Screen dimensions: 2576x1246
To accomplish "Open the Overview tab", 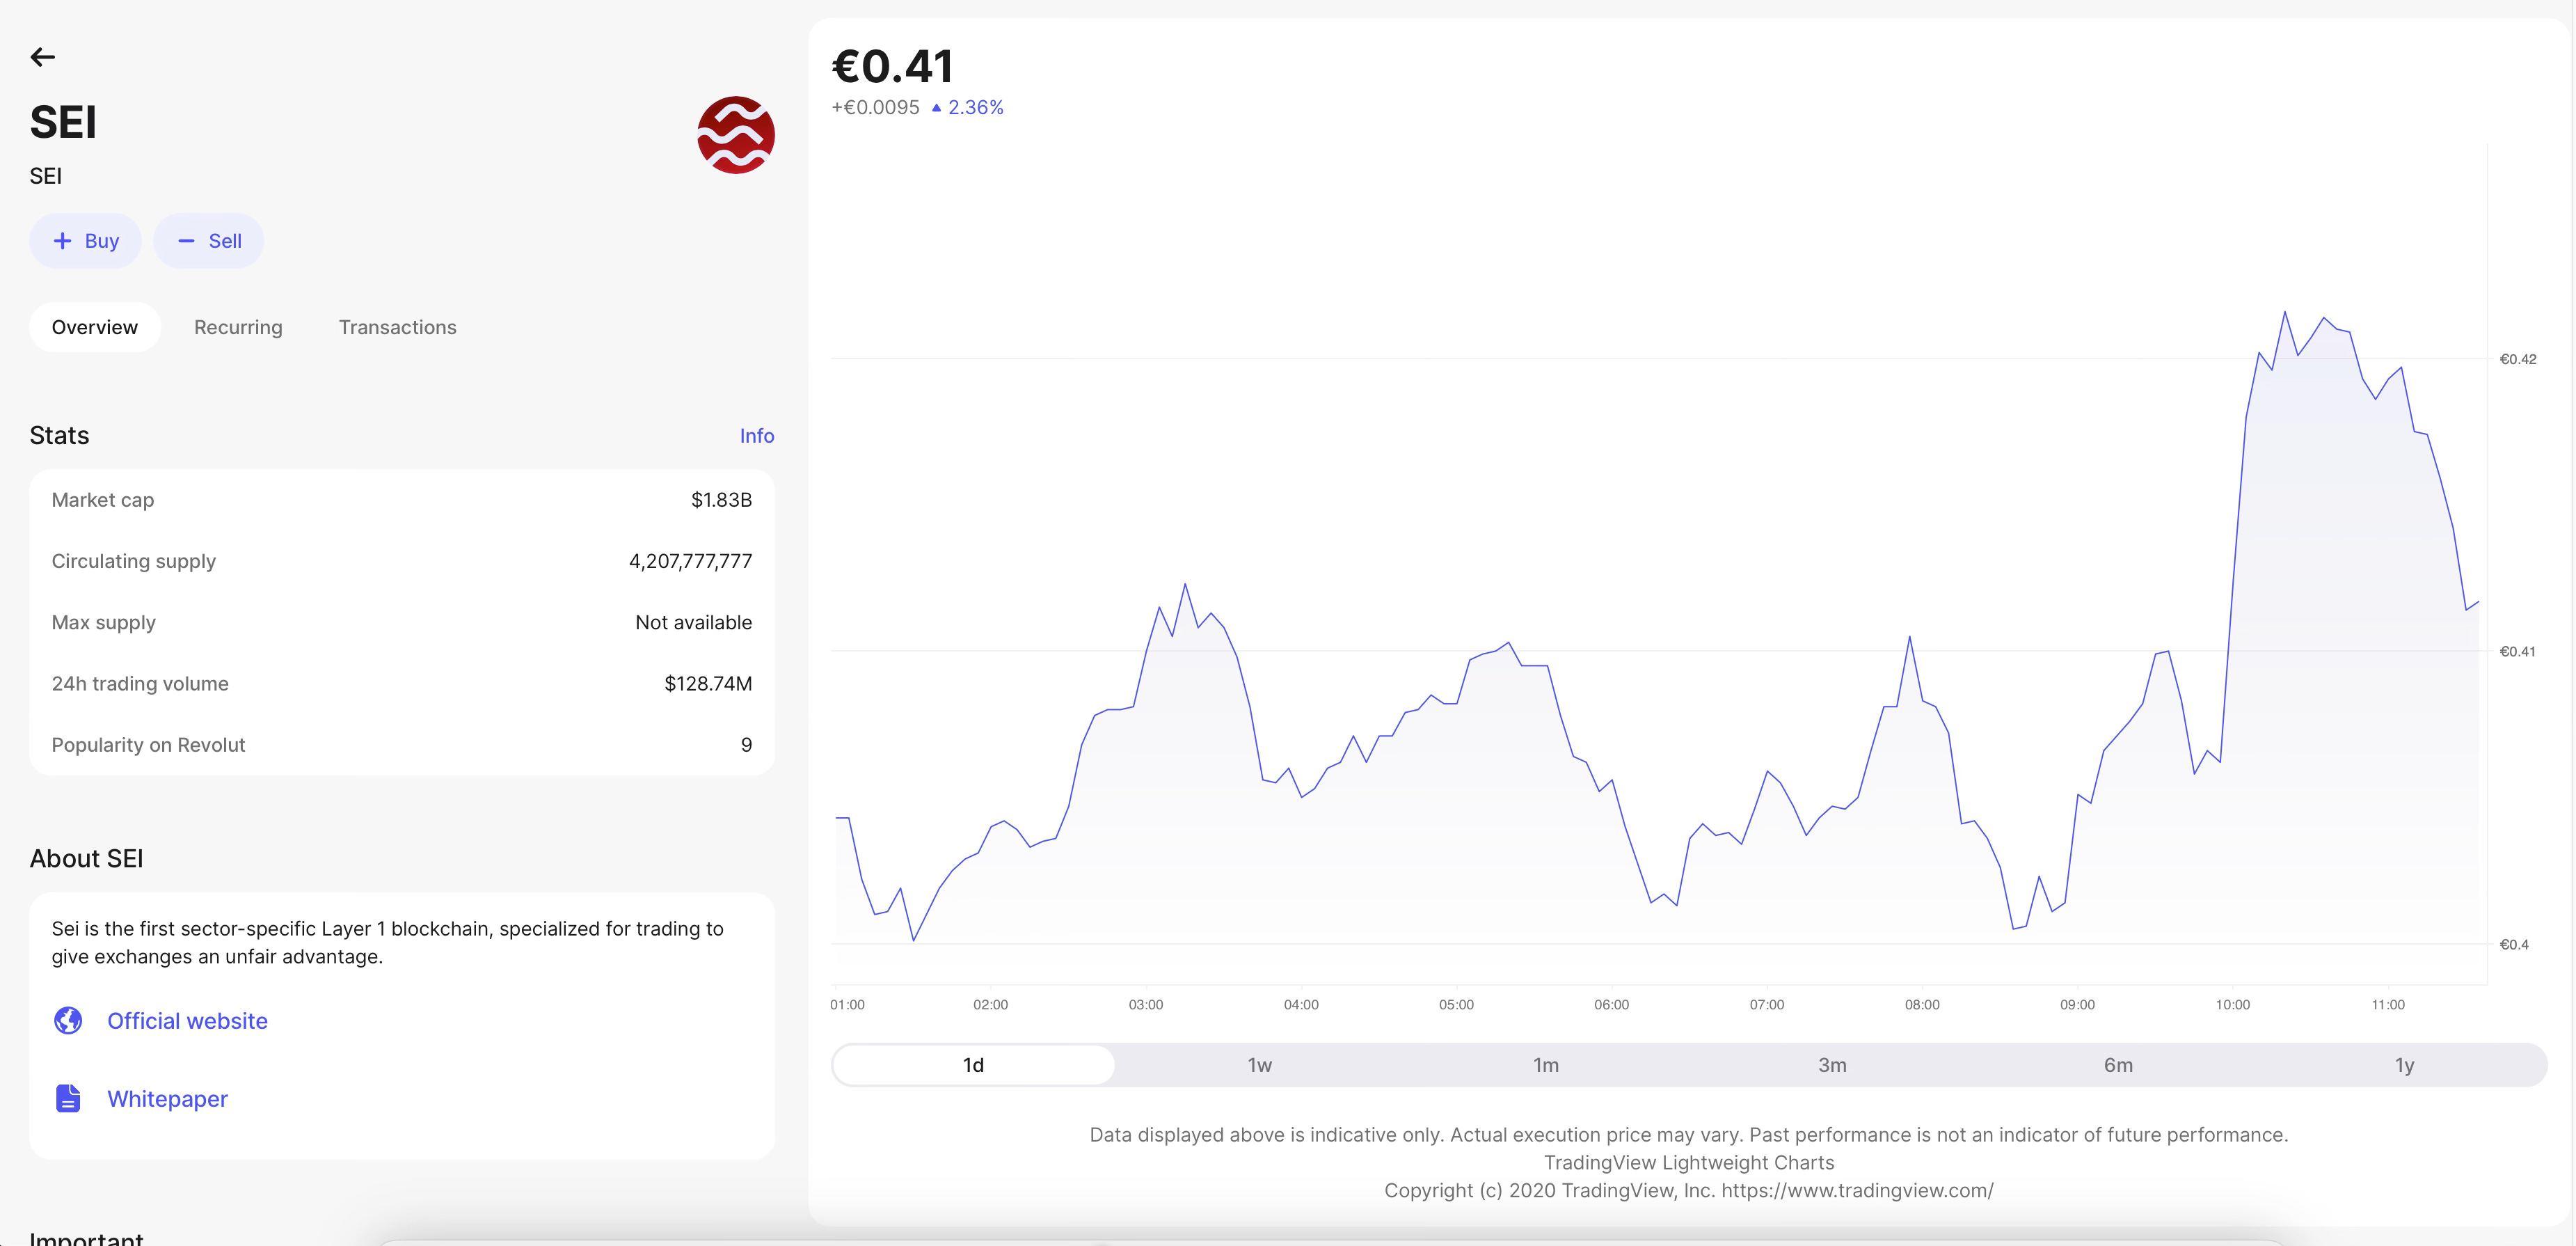I will click(95, 327).
